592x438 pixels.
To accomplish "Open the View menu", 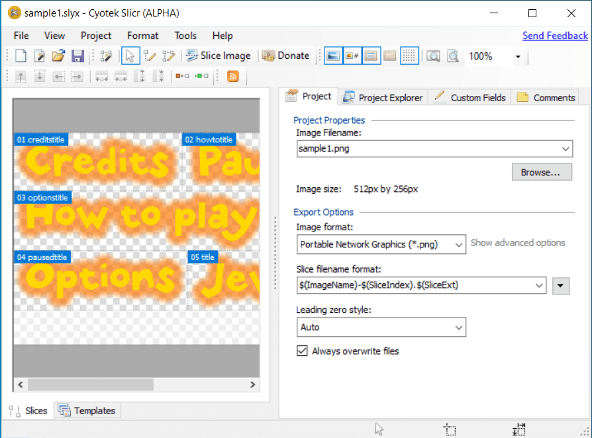I will [54, 36].
